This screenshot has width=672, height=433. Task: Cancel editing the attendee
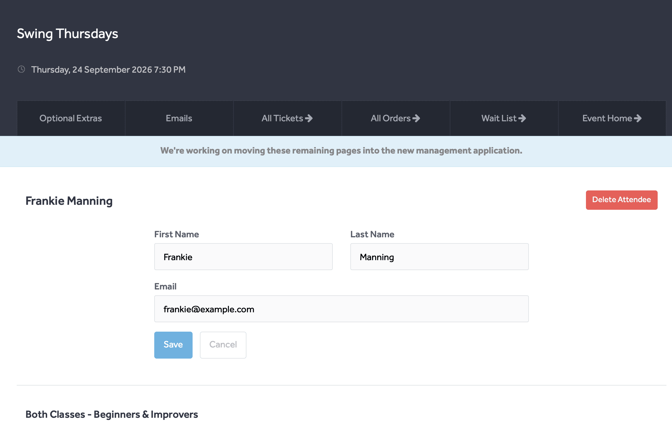pos(223,345)
